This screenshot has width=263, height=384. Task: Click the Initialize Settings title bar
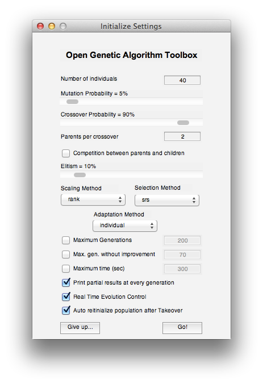click(131, 26)
